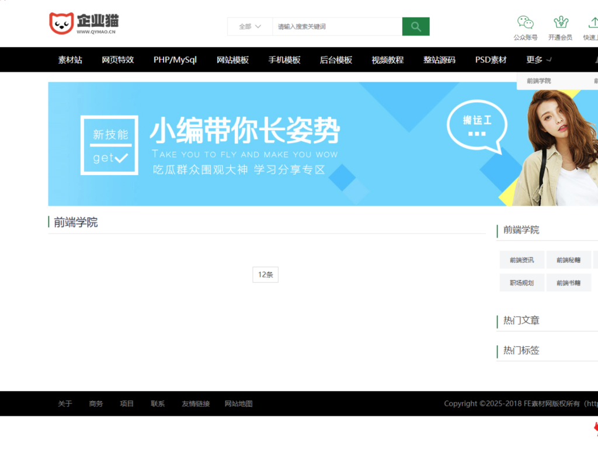
Task: Open WeChat 公众账号 public account icon
Action: coord(525,22)
